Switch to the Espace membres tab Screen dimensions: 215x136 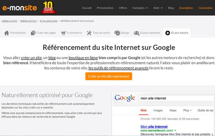point(147,33)
